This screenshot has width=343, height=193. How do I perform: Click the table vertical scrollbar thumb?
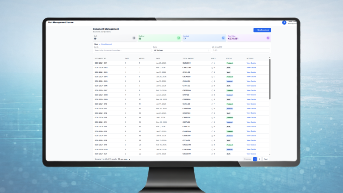[x=270, y=79]
